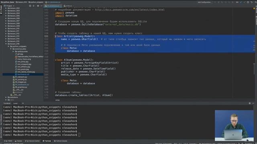Click the Add Configuration button

(204, 2)
